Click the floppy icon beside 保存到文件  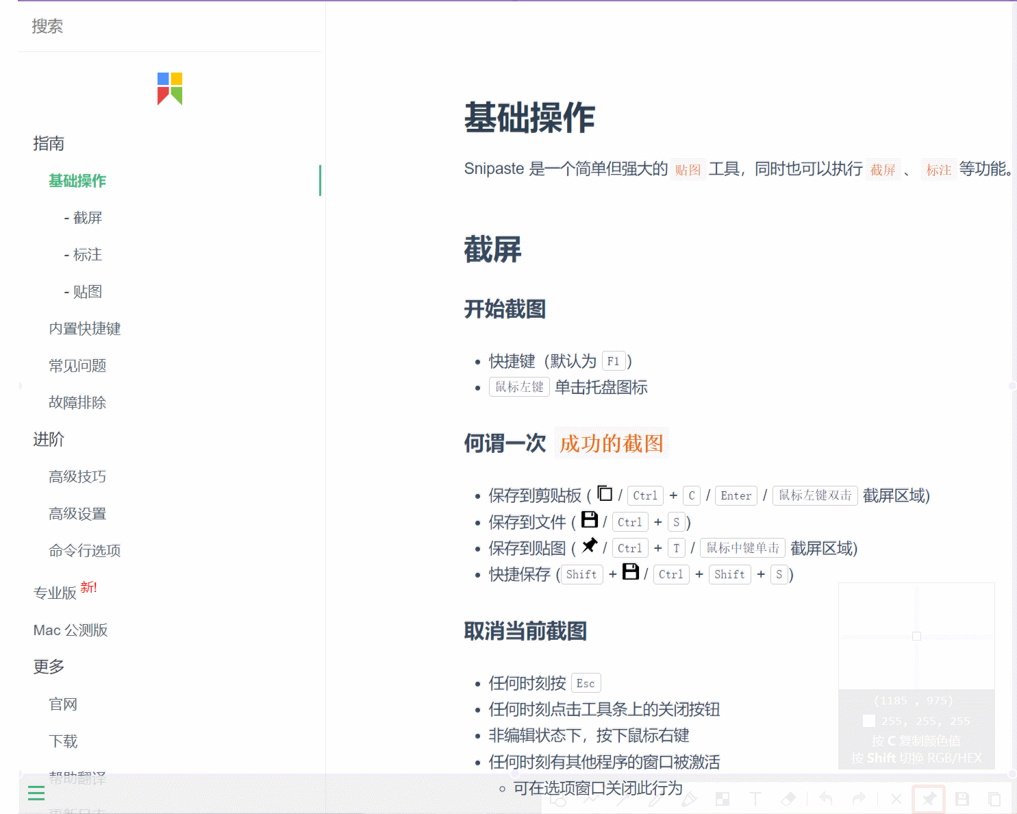tap(590, 519)
